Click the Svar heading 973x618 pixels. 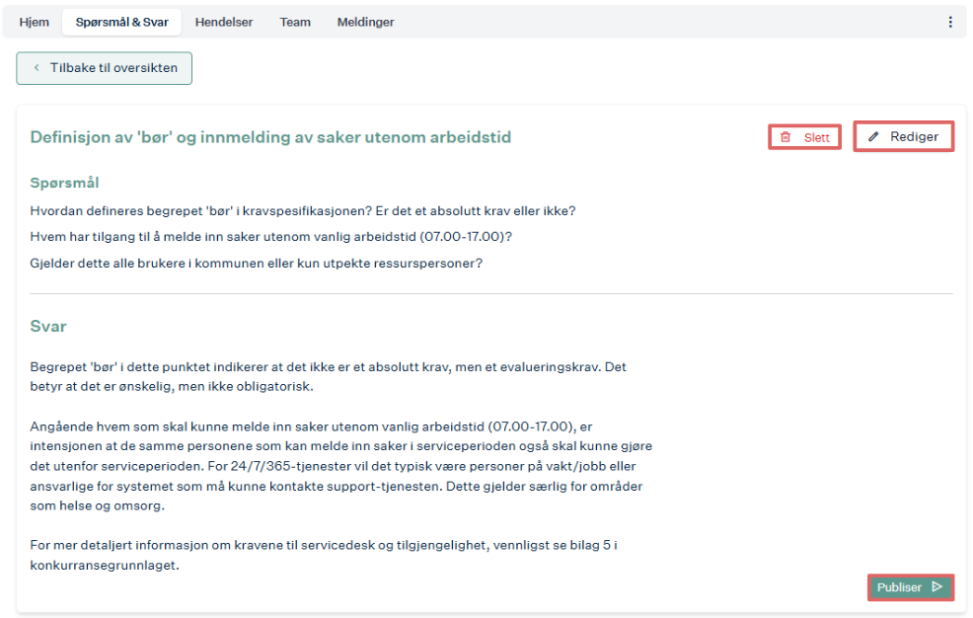tap(48, 327)
